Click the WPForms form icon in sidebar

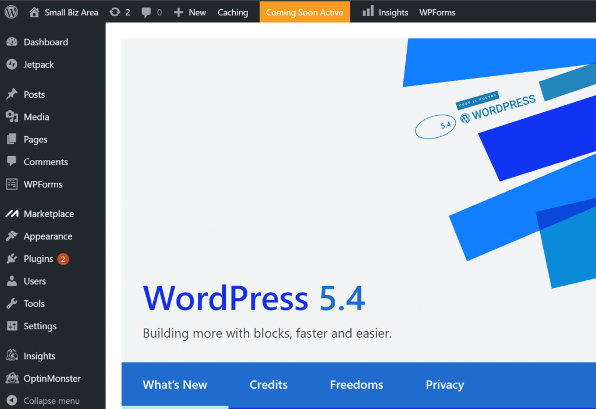(x=12, y=184)
